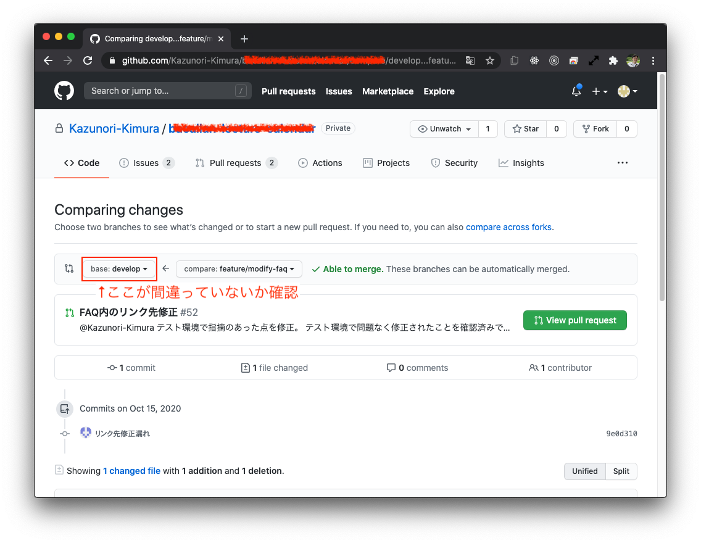Close the Comparing develop tab
The width and height of the screenshot is (701, 543).
[221, 39]
